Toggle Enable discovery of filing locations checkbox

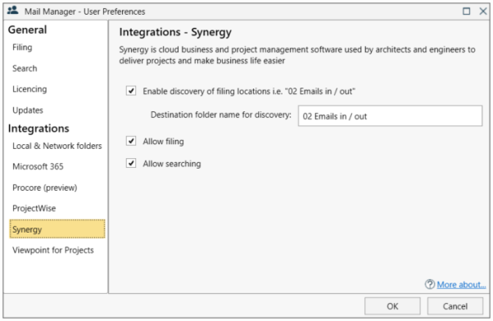[131, 91]
